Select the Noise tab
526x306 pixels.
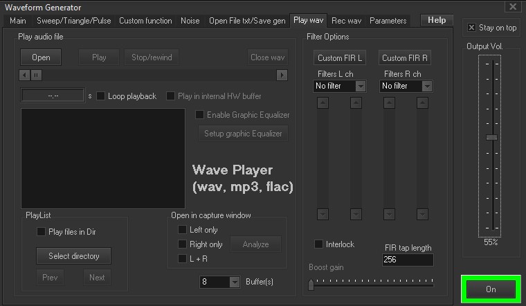pos(190,21)
